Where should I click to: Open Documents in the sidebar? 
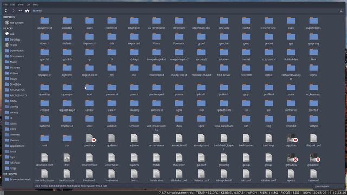point(15,56)
